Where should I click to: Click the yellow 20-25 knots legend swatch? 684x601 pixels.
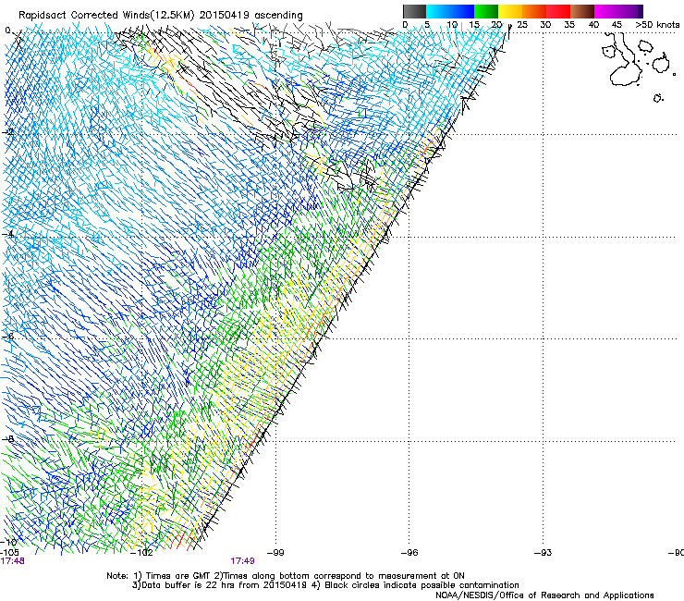[x=510, y=11]
